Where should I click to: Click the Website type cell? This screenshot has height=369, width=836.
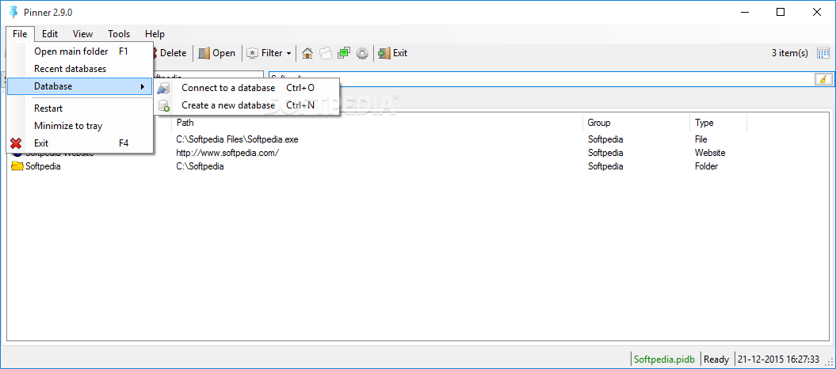coord(710,153)
